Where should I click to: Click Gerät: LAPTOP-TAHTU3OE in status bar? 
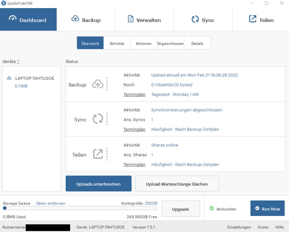click(100, 227)
